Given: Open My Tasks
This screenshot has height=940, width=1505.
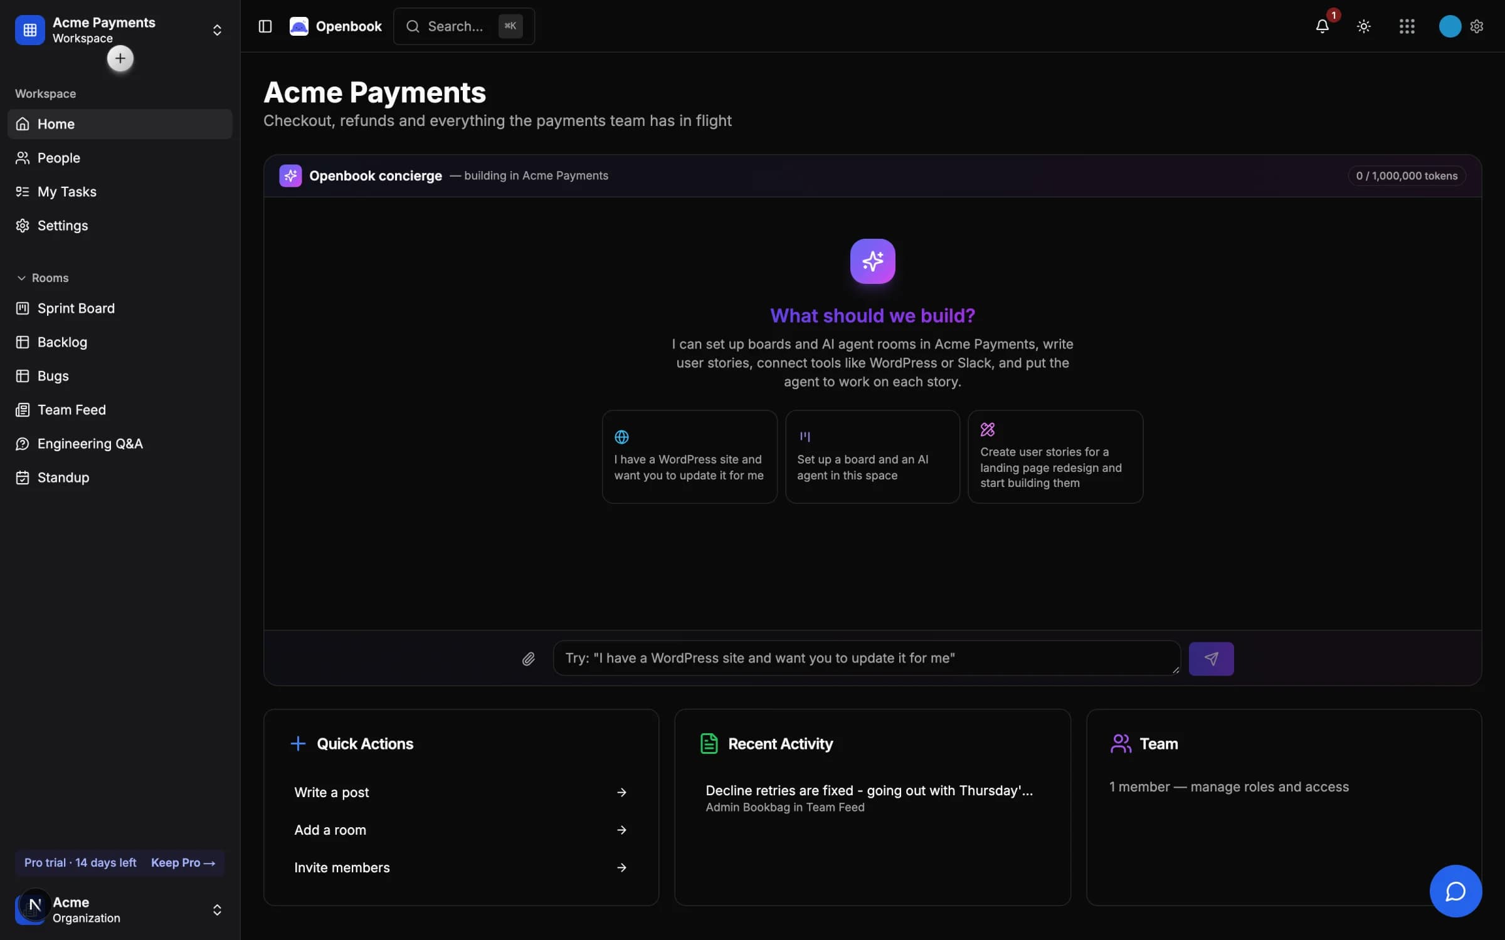Looking at the screenshot, I should 120,192.
